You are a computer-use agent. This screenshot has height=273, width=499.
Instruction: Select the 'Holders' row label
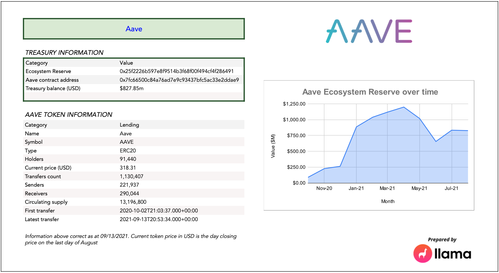(x=34, y=159)
